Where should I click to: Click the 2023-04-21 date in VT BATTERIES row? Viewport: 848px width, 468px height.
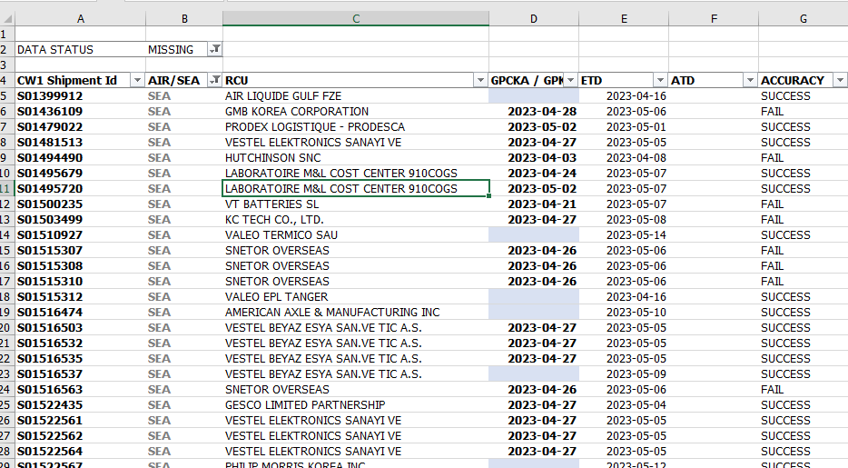coord(534,204)
